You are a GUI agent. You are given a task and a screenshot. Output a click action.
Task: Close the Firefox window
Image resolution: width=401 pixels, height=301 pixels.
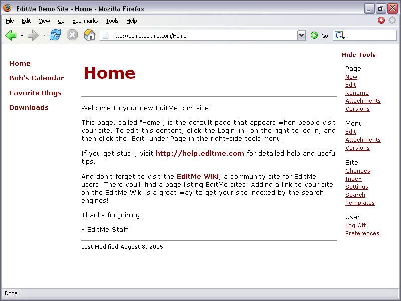tap(392, 8)
